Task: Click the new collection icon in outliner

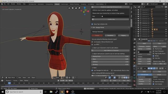Action: (x=166, y=7)
